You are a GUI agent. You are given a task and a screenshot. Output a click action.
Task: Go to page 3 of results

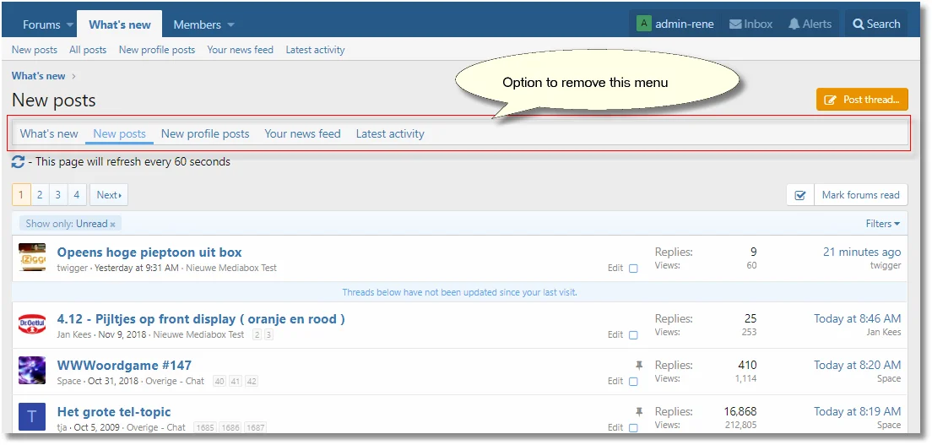(x=58, y=195)
